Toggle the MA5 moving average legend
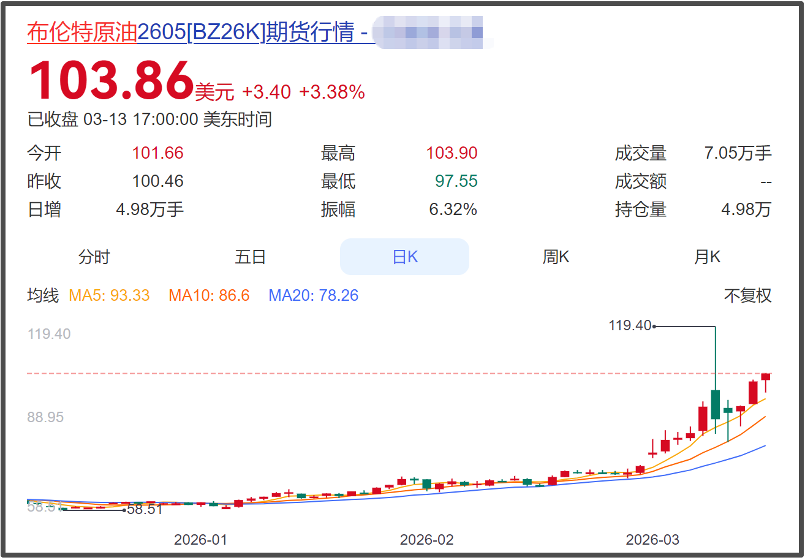The height and width of the screenshot is (560, 805). point(109,296)
